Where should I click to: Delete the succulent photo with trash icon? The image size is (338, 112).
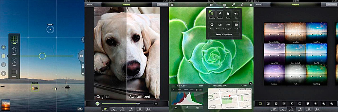click(x=251, y=5)
